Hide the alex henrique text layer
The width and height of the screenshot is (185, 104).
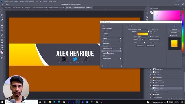pyautogui.click(x=151, y=75)
